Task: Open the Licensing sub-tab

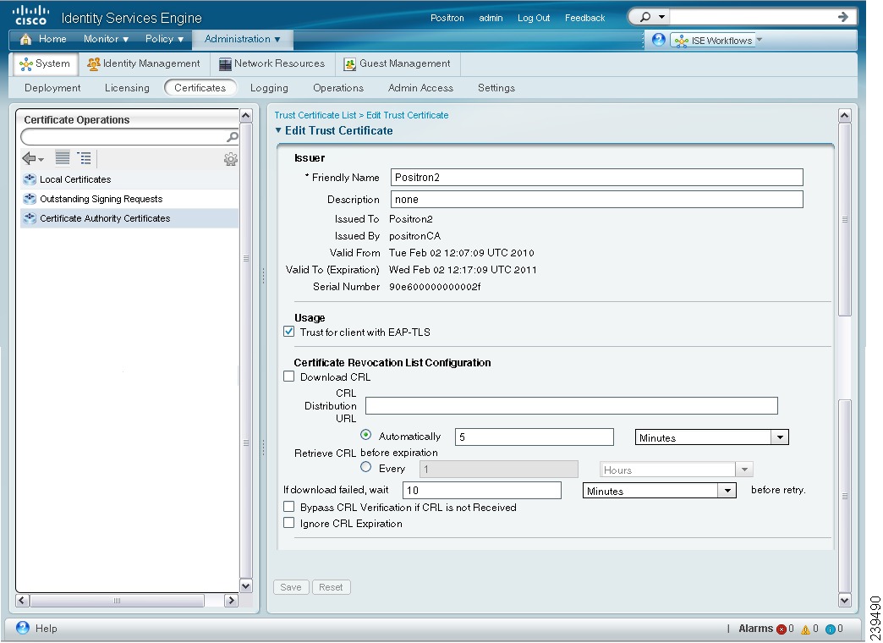Action: click(x=127, y=88)
